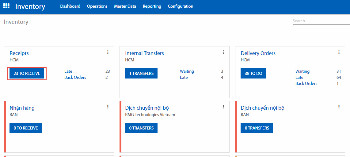Go to the Dashboard menu item
350x157 pixels.
pos(70,6)
